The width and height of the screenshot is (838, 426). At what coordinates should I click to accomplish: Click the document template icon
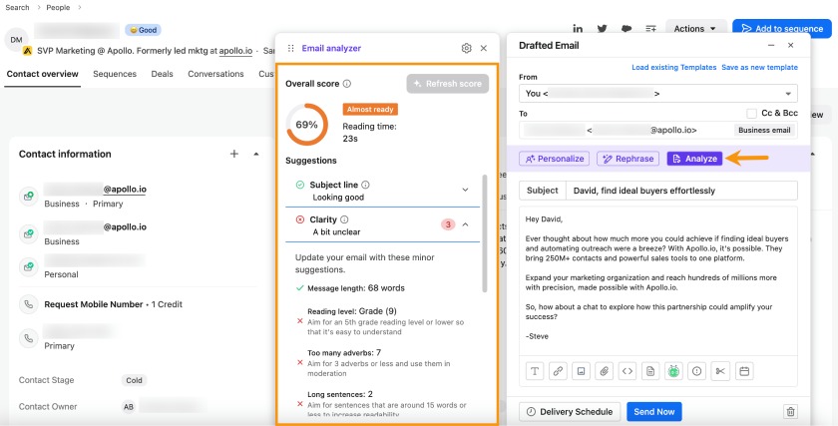tap(650, 371)
